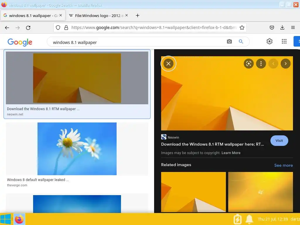300x225 pixels.
Task: Open the tracking protection shield icon
Action: point(58,28)
